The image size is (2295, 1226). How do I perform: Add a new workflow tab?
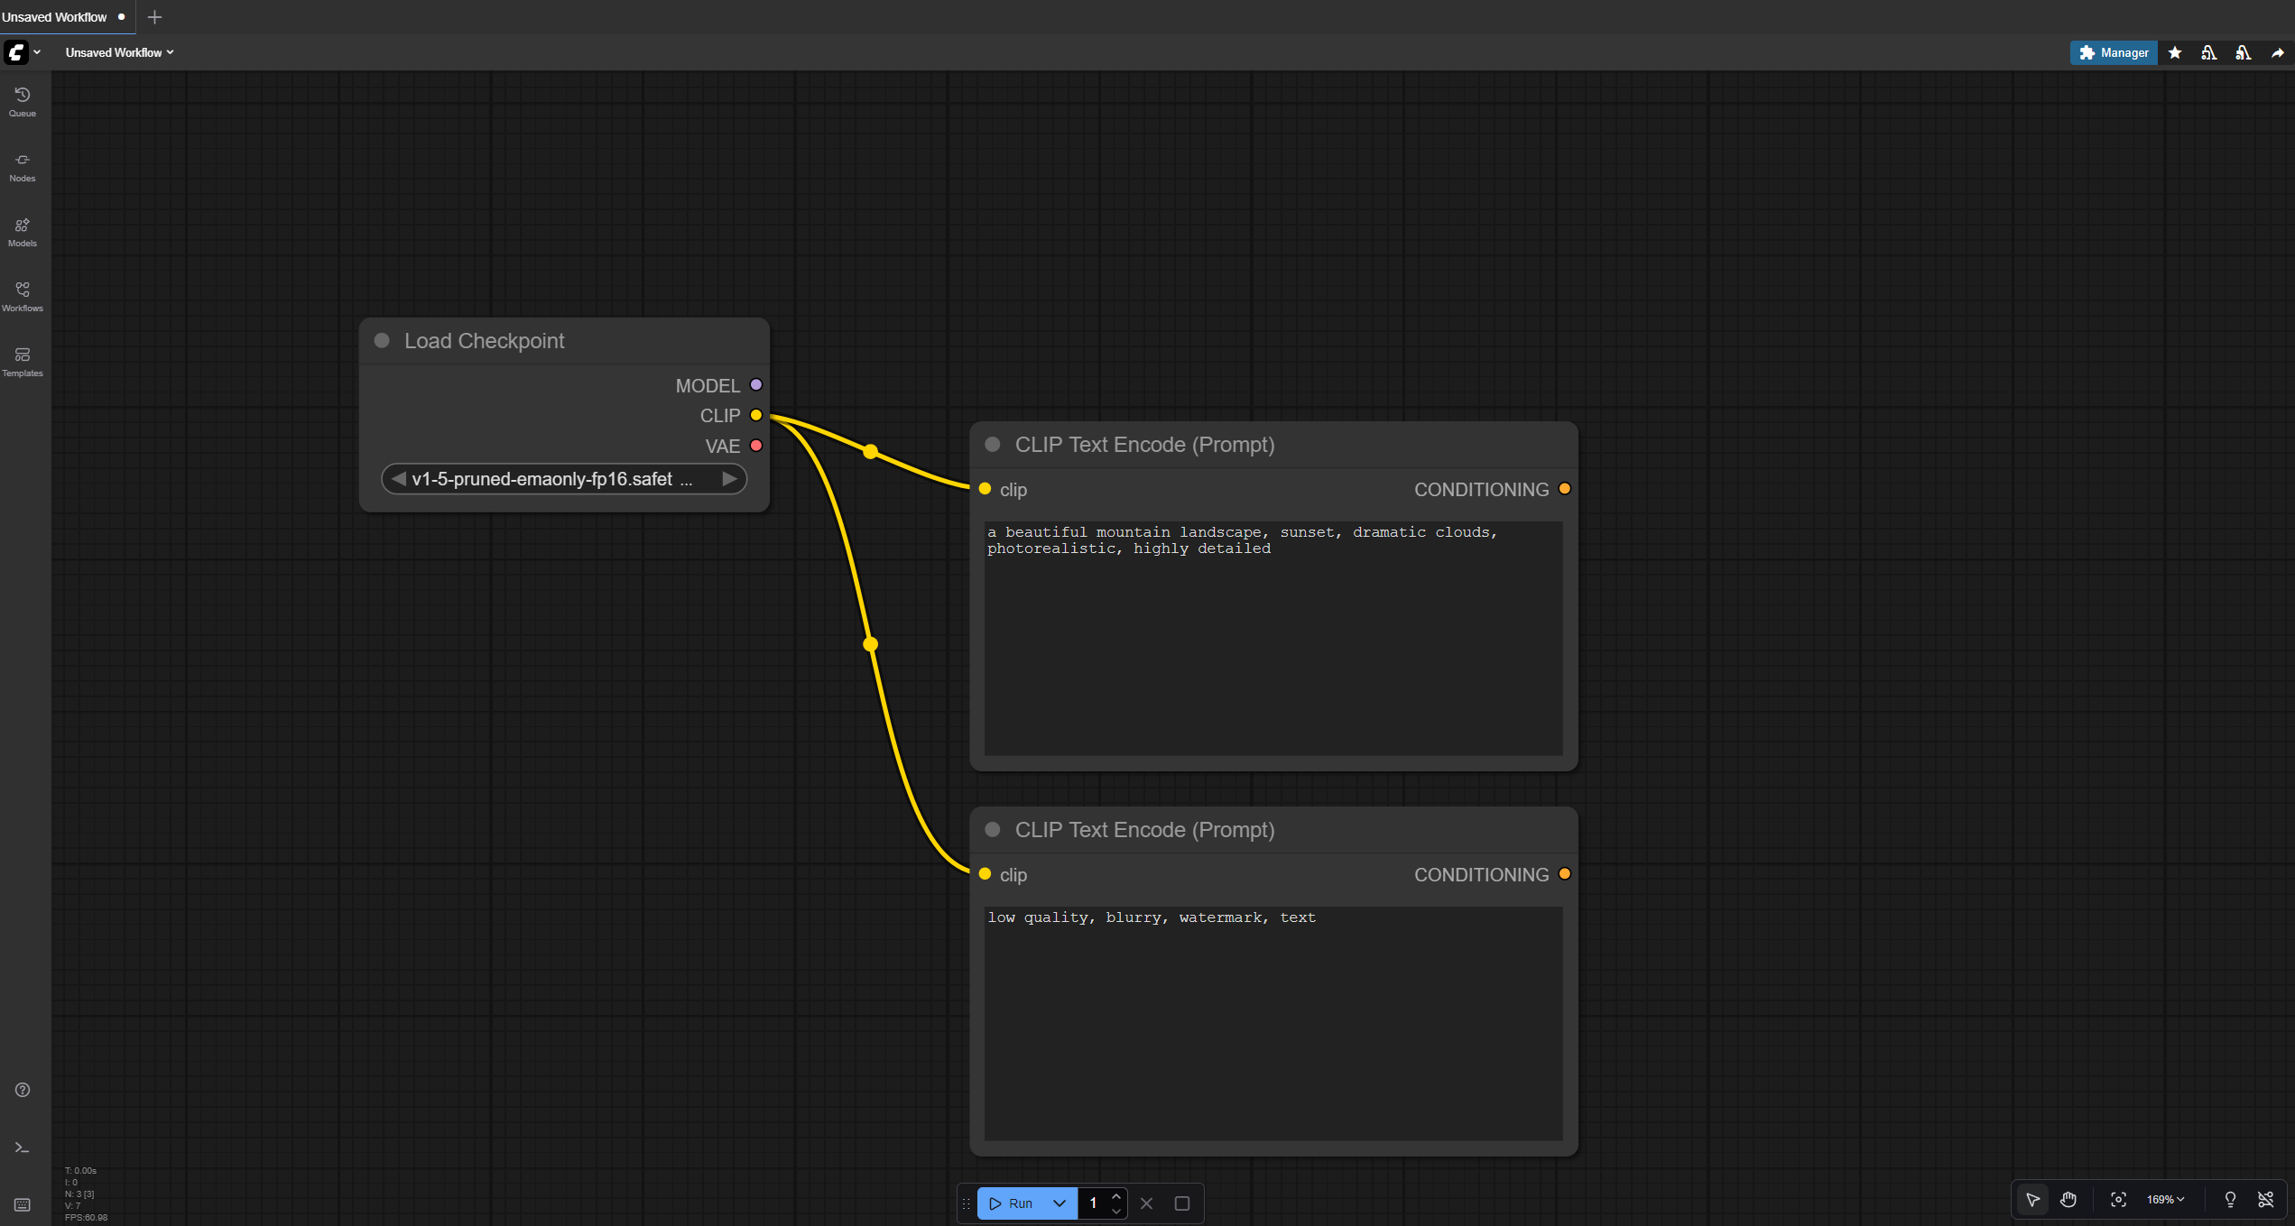pos(154,17)
